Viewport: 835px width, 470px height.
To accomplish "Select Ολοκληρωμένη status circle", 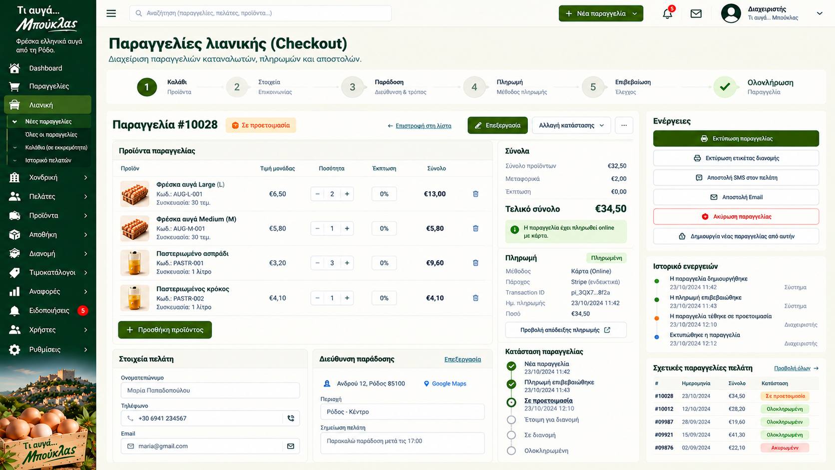I will coord(511,451).
